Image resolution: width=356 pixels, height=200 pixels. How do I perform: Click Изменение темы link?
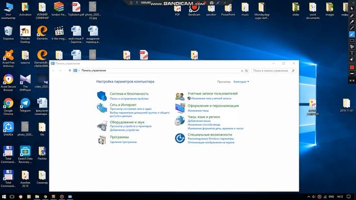tap(198, 111)
